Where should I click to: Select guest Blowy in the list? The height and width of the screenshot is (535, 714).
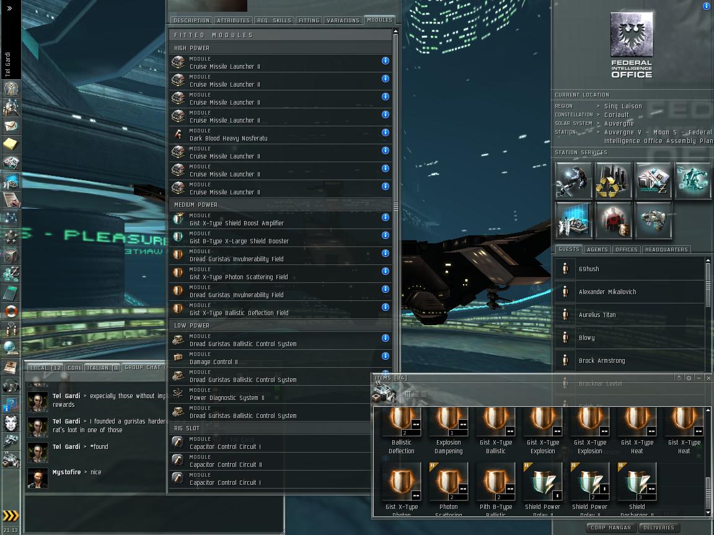pos(629,337)
